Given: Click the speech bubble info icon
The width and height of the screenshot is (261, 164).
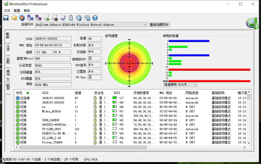Looking at the screenshot, I should (87, 17).
